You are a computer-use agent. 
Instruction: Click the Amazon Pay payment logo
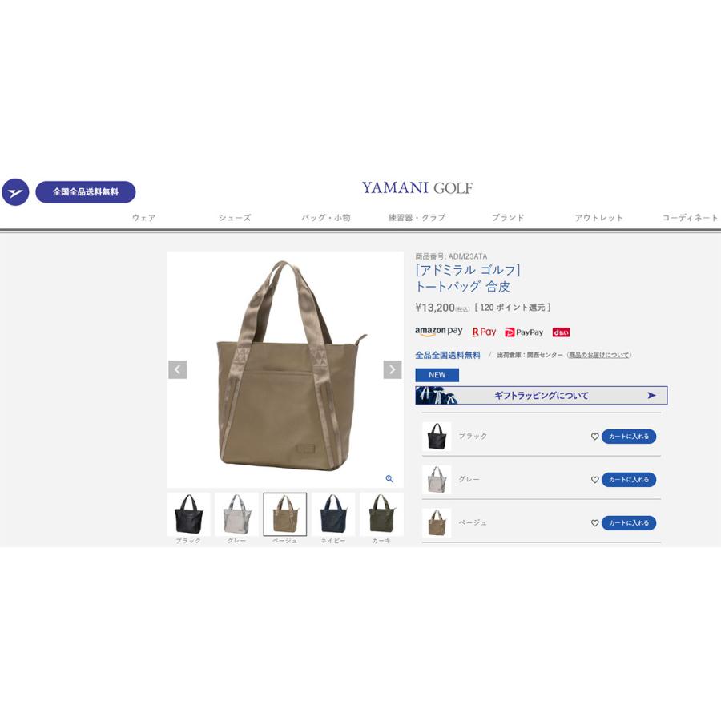pos(439,332)
